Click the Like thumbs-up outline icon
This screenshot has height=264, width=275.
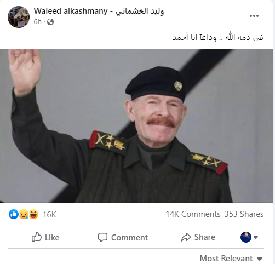(37, 237)
